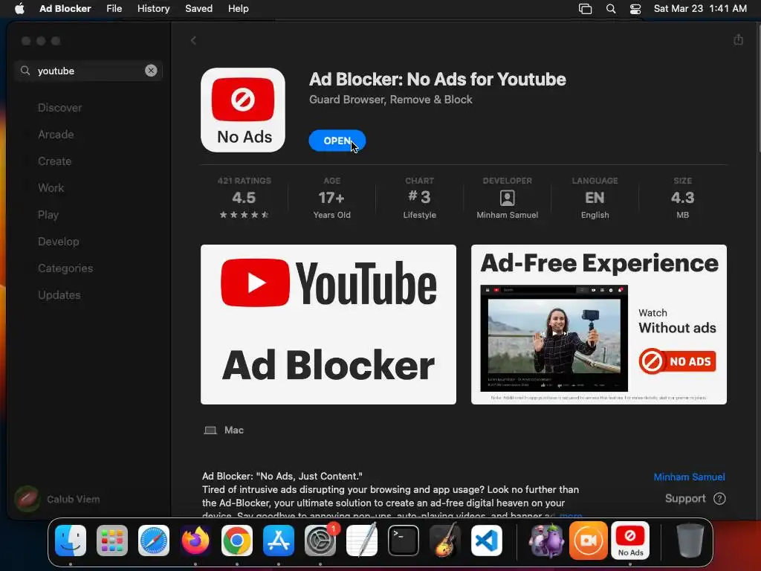Open Spotlight search in menu bar
The width and height of the screenshot is (761, 571).
(x=611, y=9)
